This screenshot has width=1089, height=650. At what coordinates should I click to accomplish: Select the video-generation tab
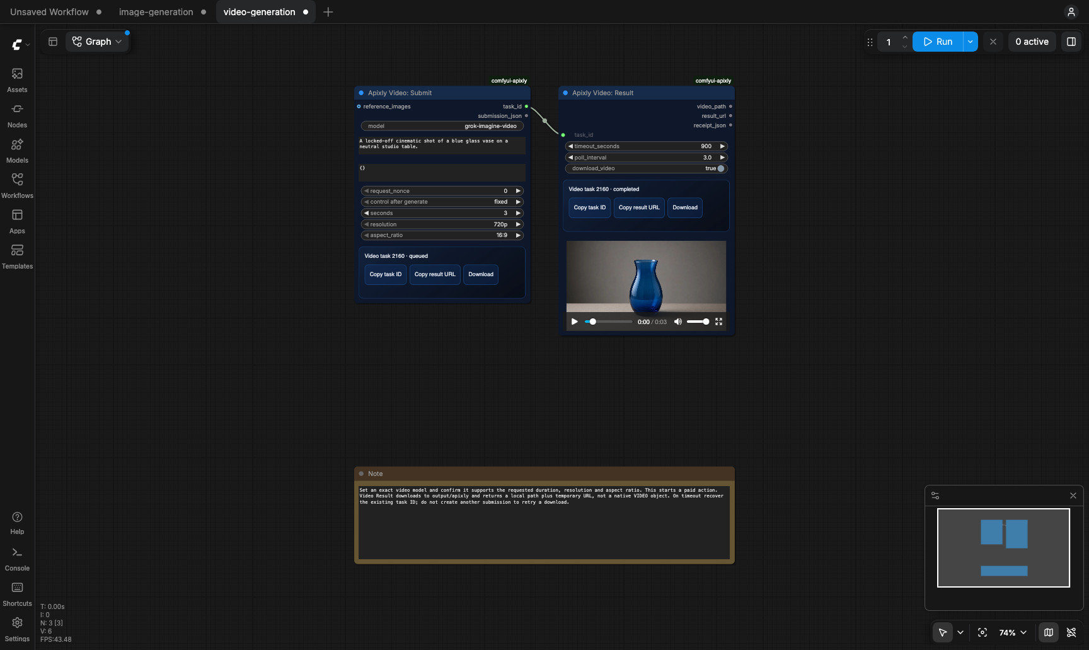259,12
